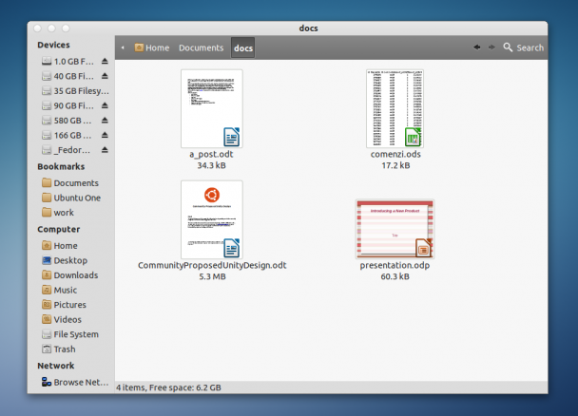This screenshot has height=416, width=578.
Task: Eject the 40 GB filesystem drive
Action: coord(105,76)
